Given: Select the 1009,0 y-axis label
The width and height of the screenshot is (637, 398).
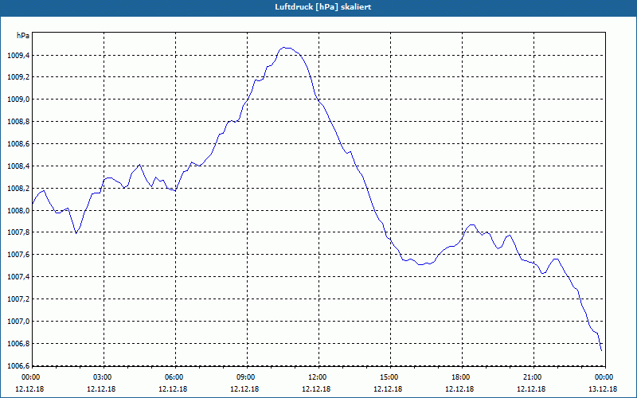Looking at the screenshot, I should (18, 99).
